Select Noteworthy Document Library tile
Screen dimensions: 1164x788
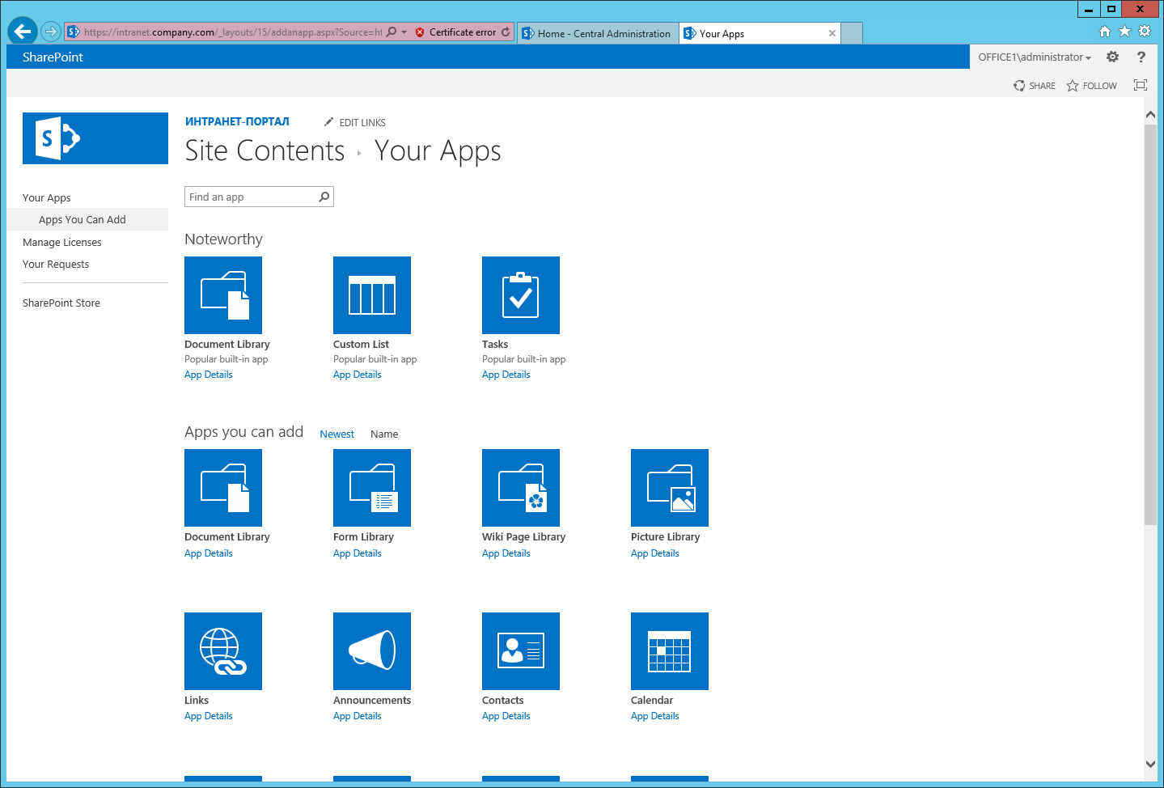223,295
